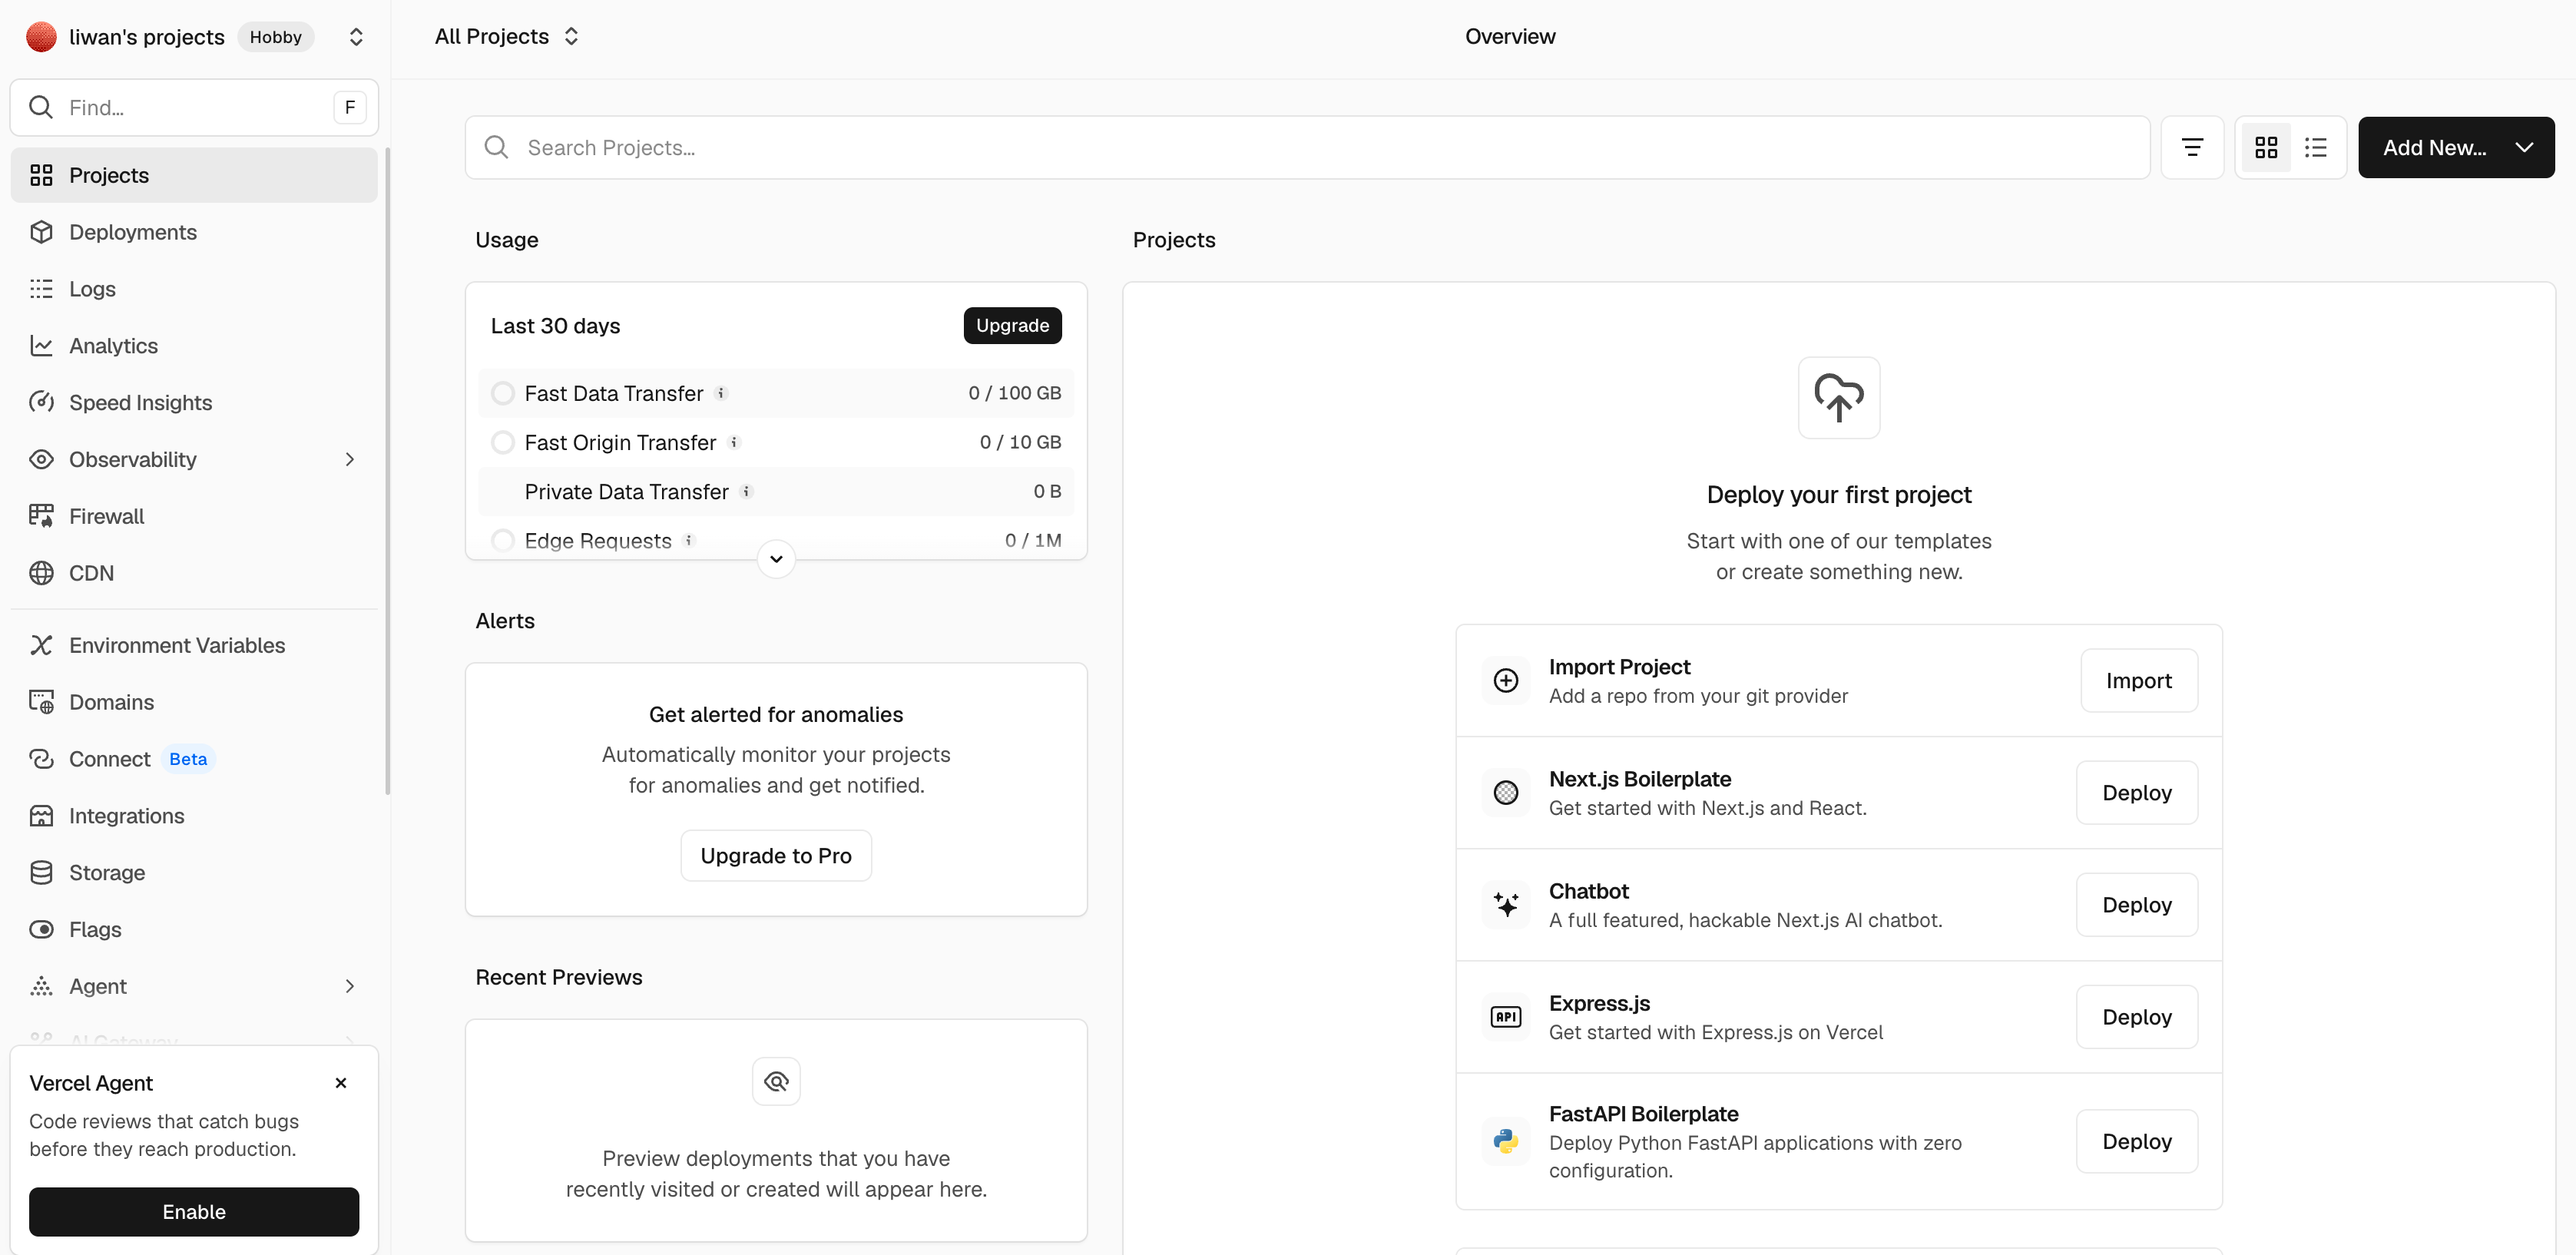Switch to grid view of projects
This screenshot has height=1255, width=2576.
click(x=2266, y=148)
